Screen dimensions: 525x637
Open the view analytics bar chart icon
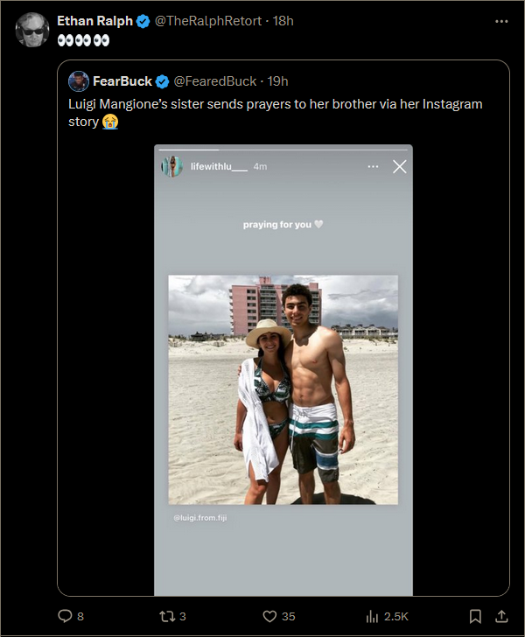pos(372,616)
